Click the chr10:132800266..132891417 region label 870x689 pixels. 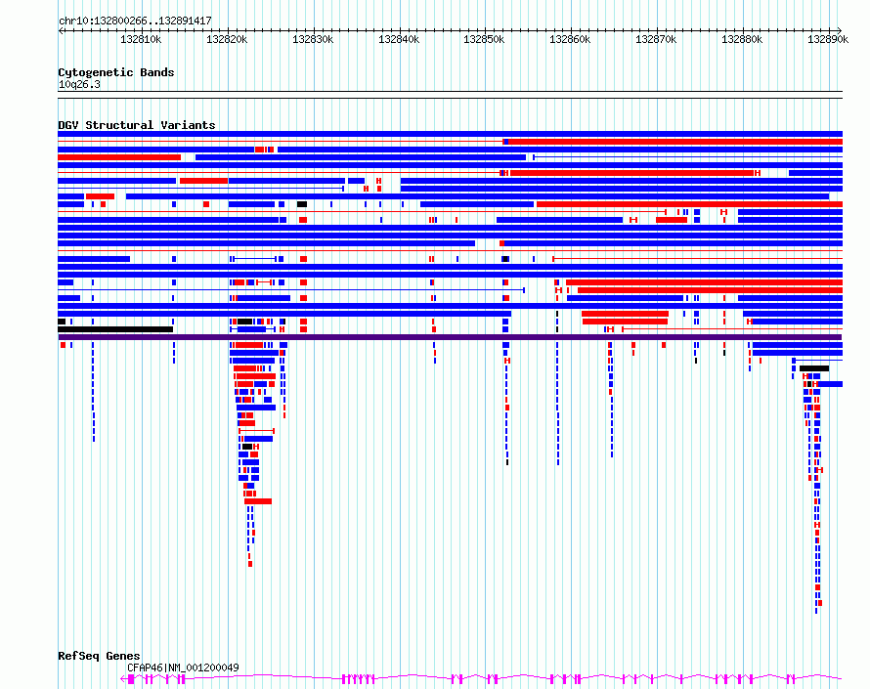(x=135, y=21)
